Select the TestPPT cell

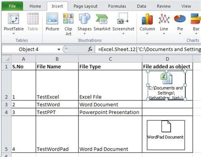pos(57,112)
